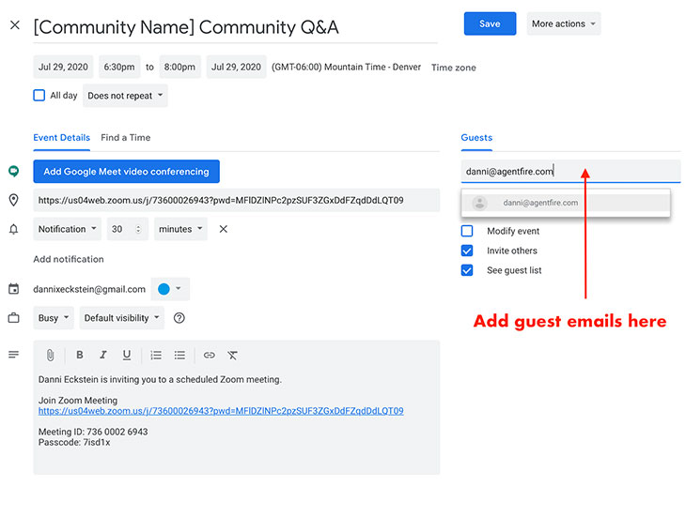Open the Default visibility dropdown
This screenshot has width=686, height=517.
122,318
